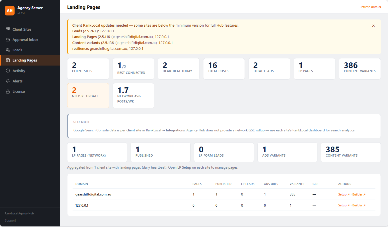Open the Alerts page
The width and height of the screenshot is (388, 227).
[30, 81]
